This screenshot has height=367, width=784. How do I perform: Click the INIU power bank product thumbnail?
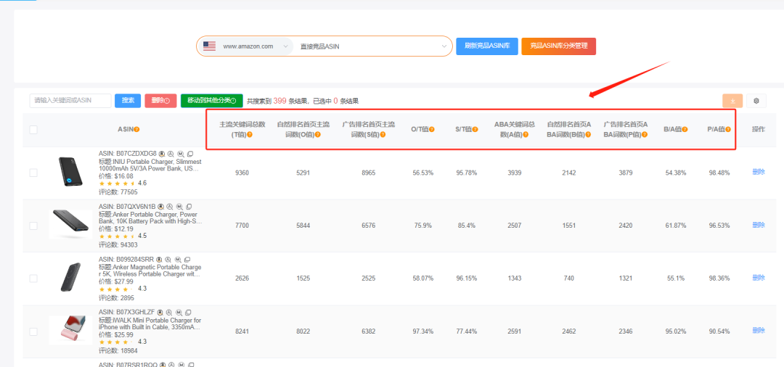pyautogui.click(x=69, y=173)
